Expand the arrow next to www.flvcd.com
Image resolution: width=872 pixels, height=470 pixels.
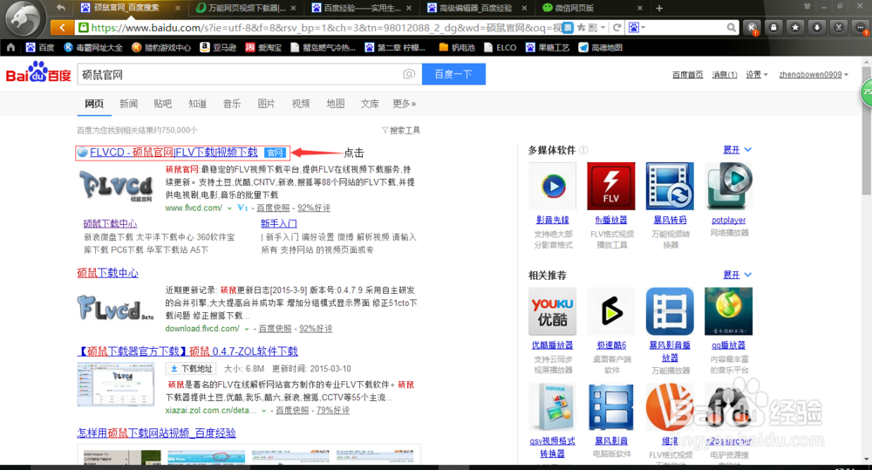tap(228, 208)
